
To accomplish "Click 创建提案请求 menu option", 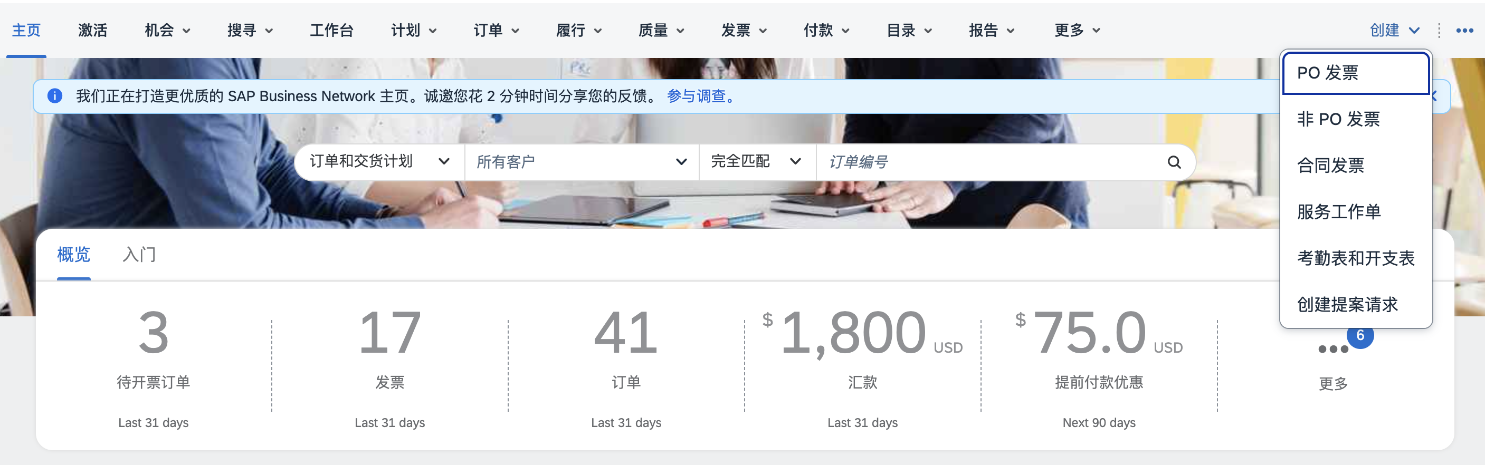I will 1347,304.
